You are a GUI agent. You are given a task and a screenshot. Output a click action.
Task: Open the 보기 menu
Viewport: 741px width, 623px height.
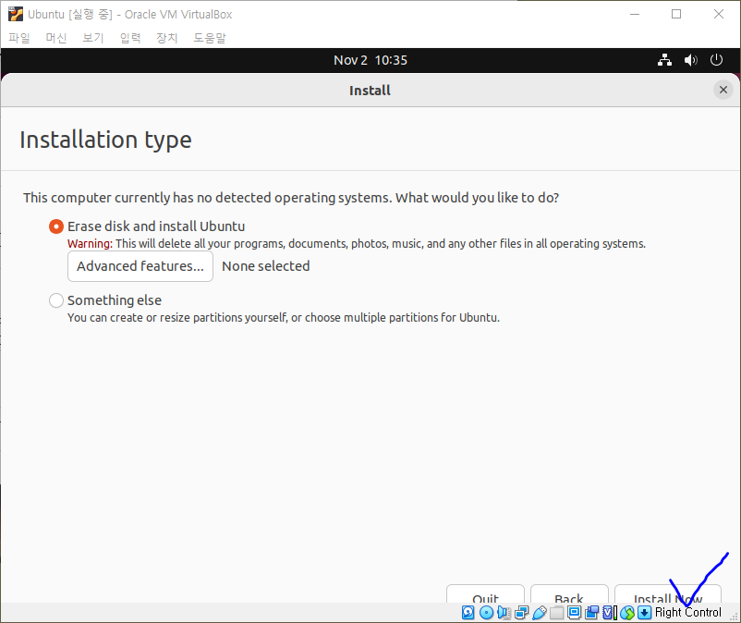coord(93,38)
